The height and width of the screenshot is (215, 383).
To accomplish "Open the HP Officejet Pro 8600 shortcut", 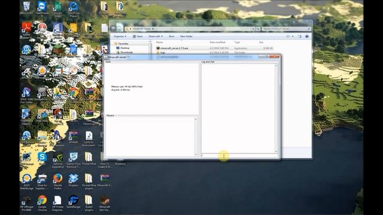I will [26, 203].
